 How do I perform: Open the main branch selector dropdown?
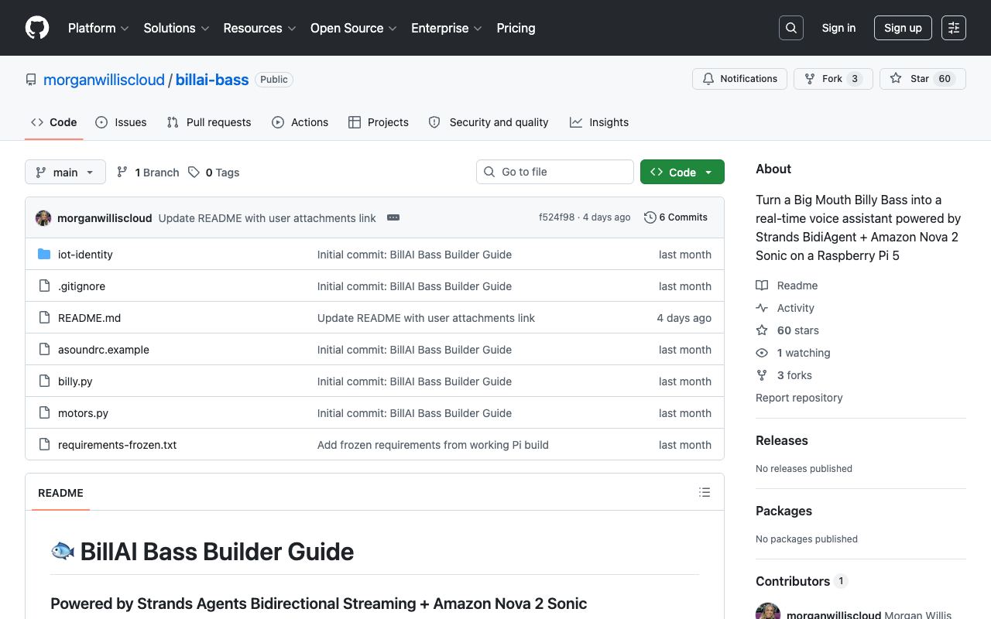(65, 173)
